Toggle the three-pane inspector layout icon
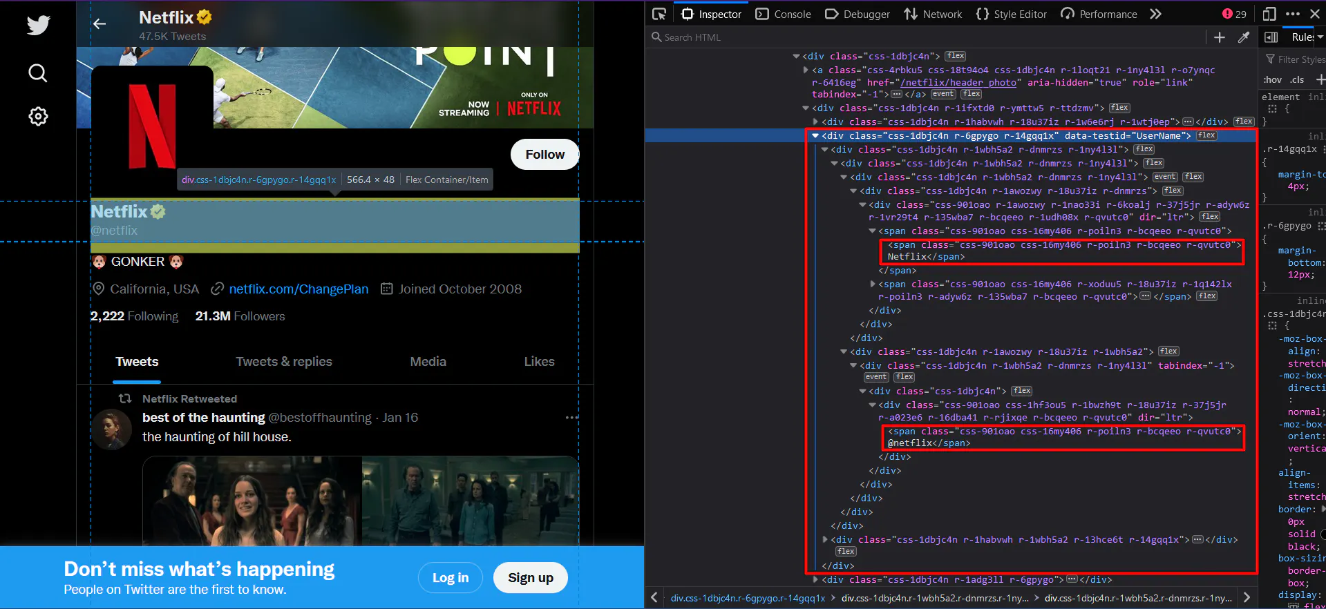 [x=1271, y=37]
